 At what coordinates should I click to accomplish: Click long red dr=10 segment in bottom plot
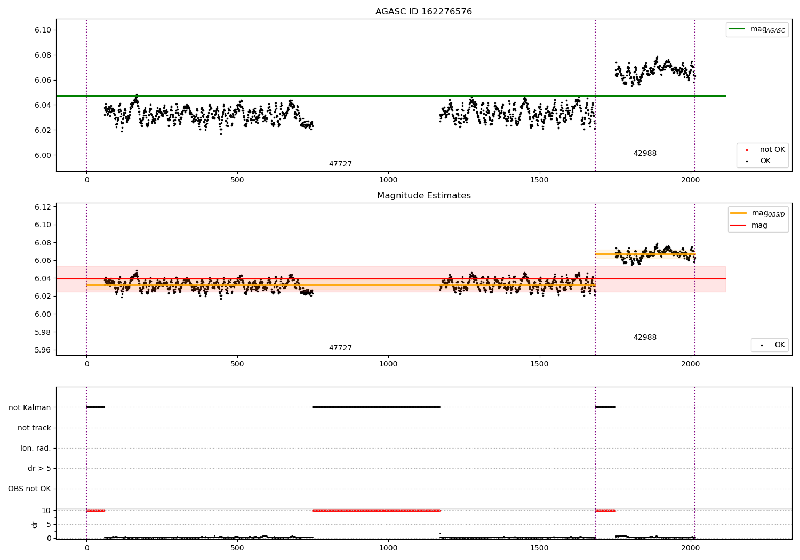376,511
